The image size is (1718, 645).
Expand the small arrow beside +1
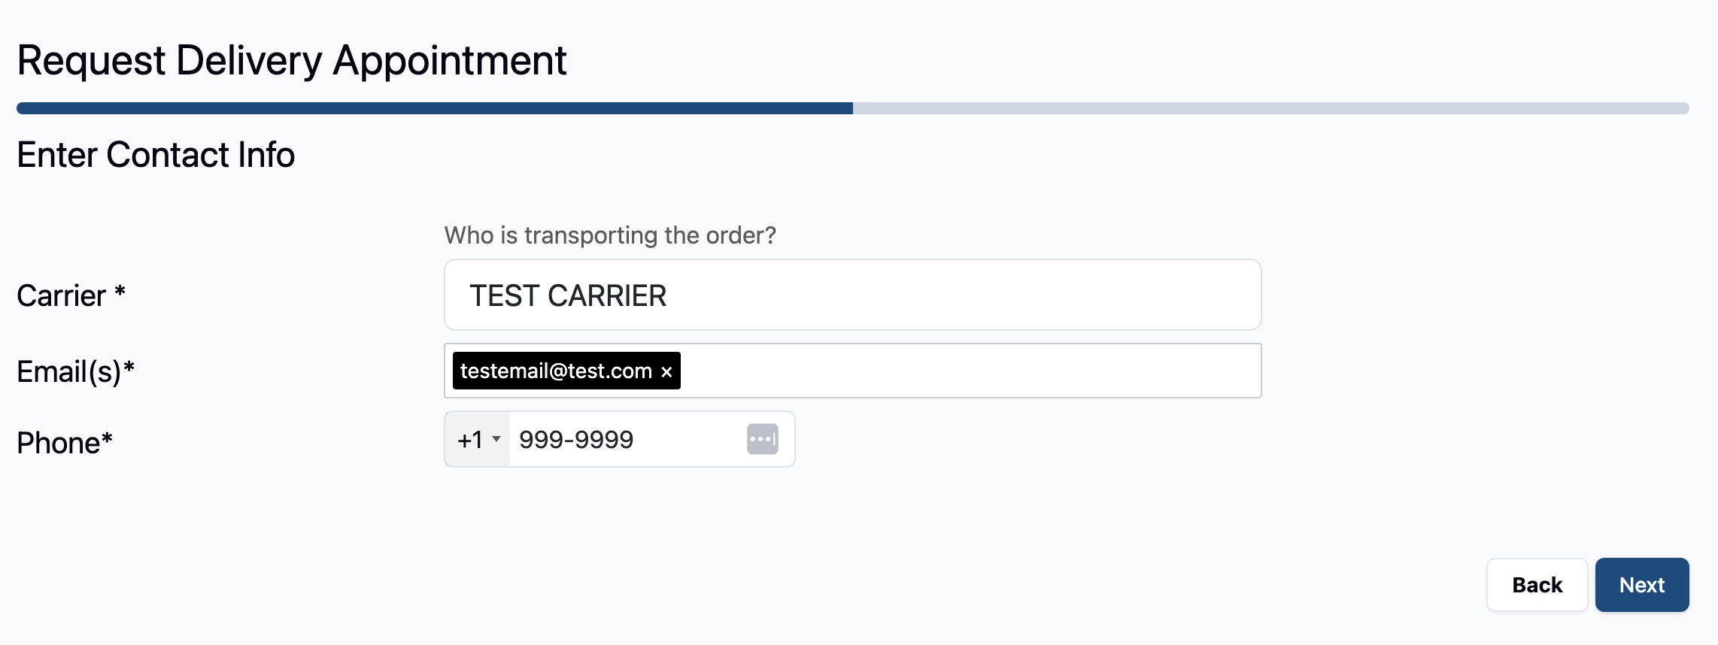[496, 439]
